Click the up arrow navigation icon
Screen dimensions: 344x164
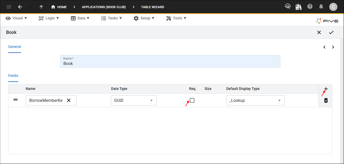click(41, 7)
